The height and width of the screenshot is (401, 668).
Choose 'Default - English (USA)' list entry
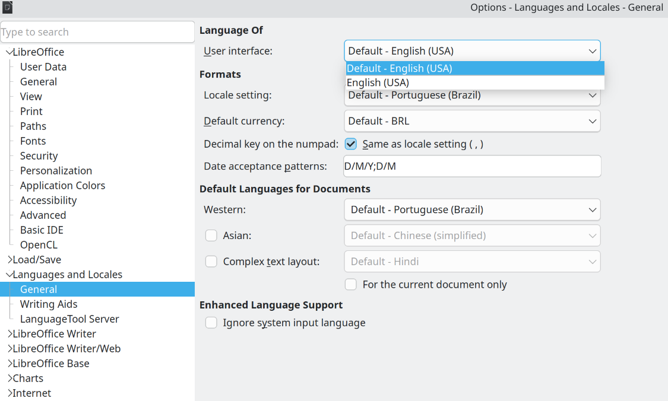475,68
